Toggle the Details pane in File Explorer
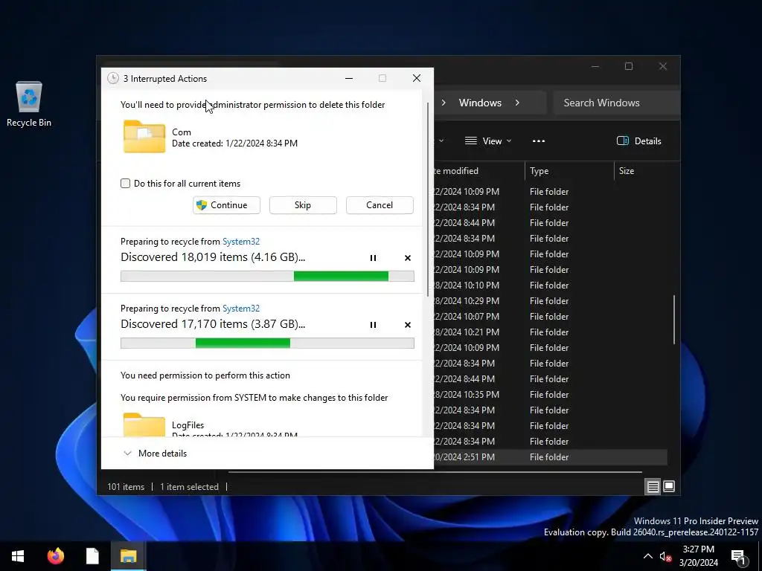Viewport: 762px width, 571px height. click(639, 141)
